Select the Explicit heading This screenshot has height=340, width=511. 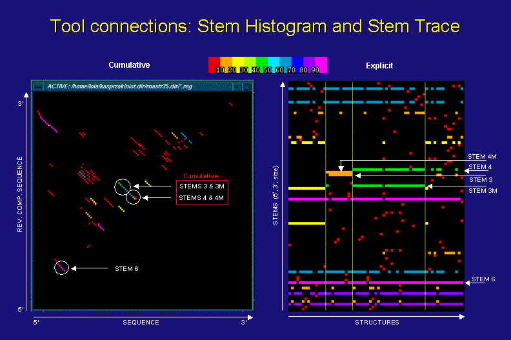point(381,65)
